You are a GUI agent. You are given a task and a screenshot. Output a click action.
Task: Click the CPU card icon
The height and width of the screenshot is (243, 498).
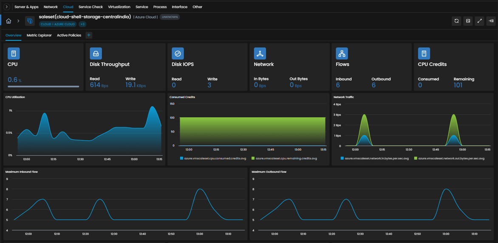click(x=14, y=54)
